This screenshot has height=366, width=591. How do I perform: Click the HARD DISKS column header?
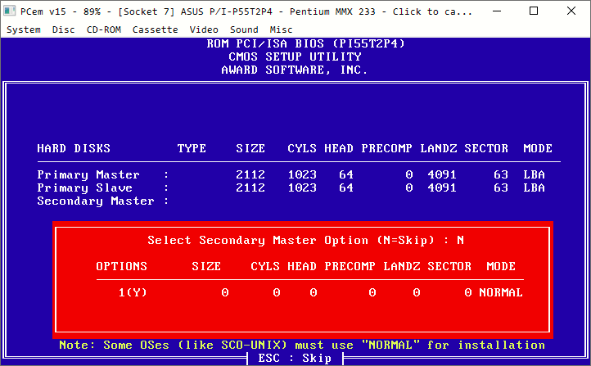pyautogui.click(x=74, y=148)
